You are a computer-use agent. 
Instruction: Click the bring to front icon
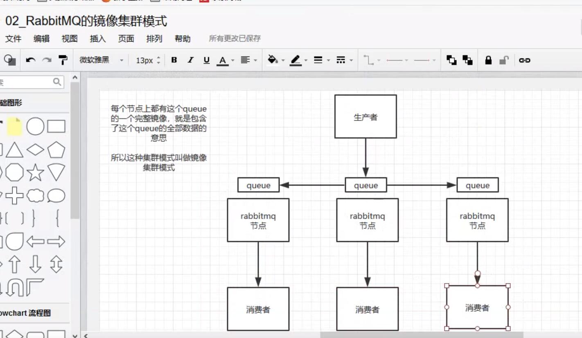click(451, 60)
